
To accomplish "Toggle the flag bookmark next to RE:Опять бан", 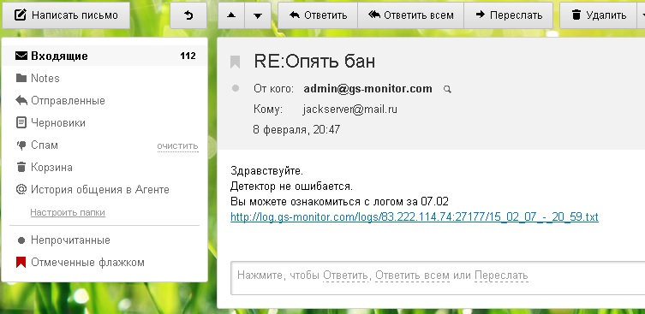I will coord(235,62).
